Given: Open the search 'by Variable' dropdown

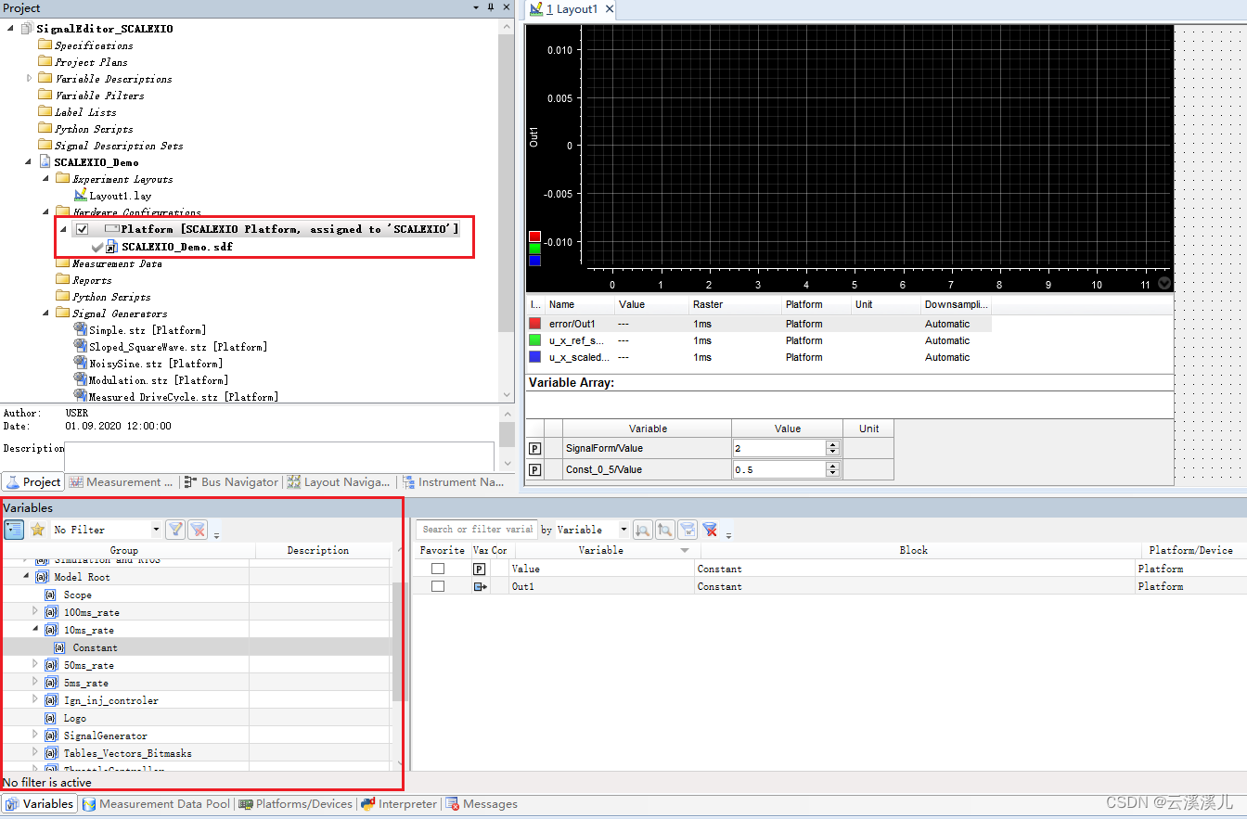Looking at the screenshot, I should pyautogui.click(x=623, y=530).
